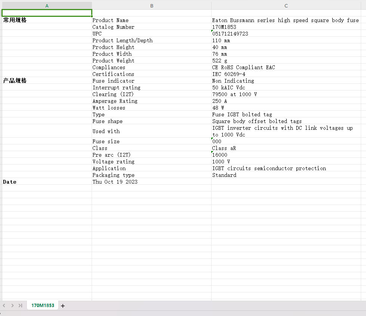366x316 pixels.
Task: Click the Watt losses cell
Action: [x=152, y=108]
